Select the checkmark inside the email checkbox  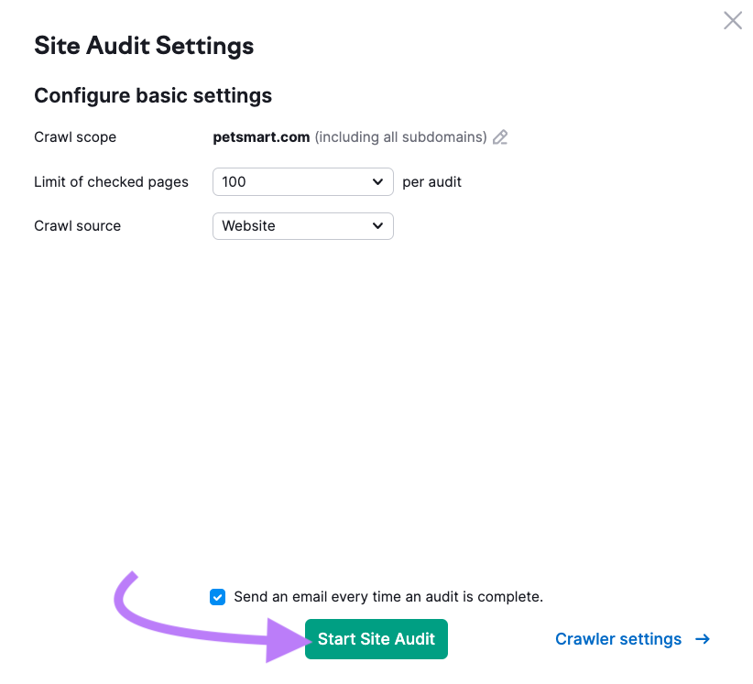tap(217, 596)
